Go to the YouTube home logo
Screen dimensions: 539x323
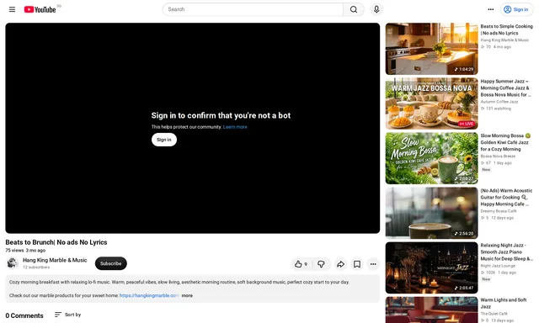[x=40, y=9]
